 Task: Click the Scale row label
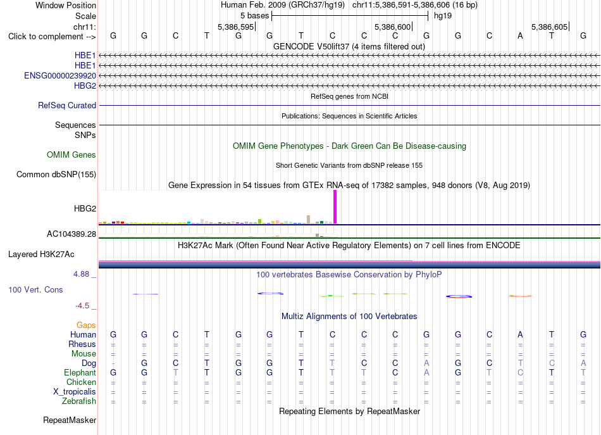[85, 16]
